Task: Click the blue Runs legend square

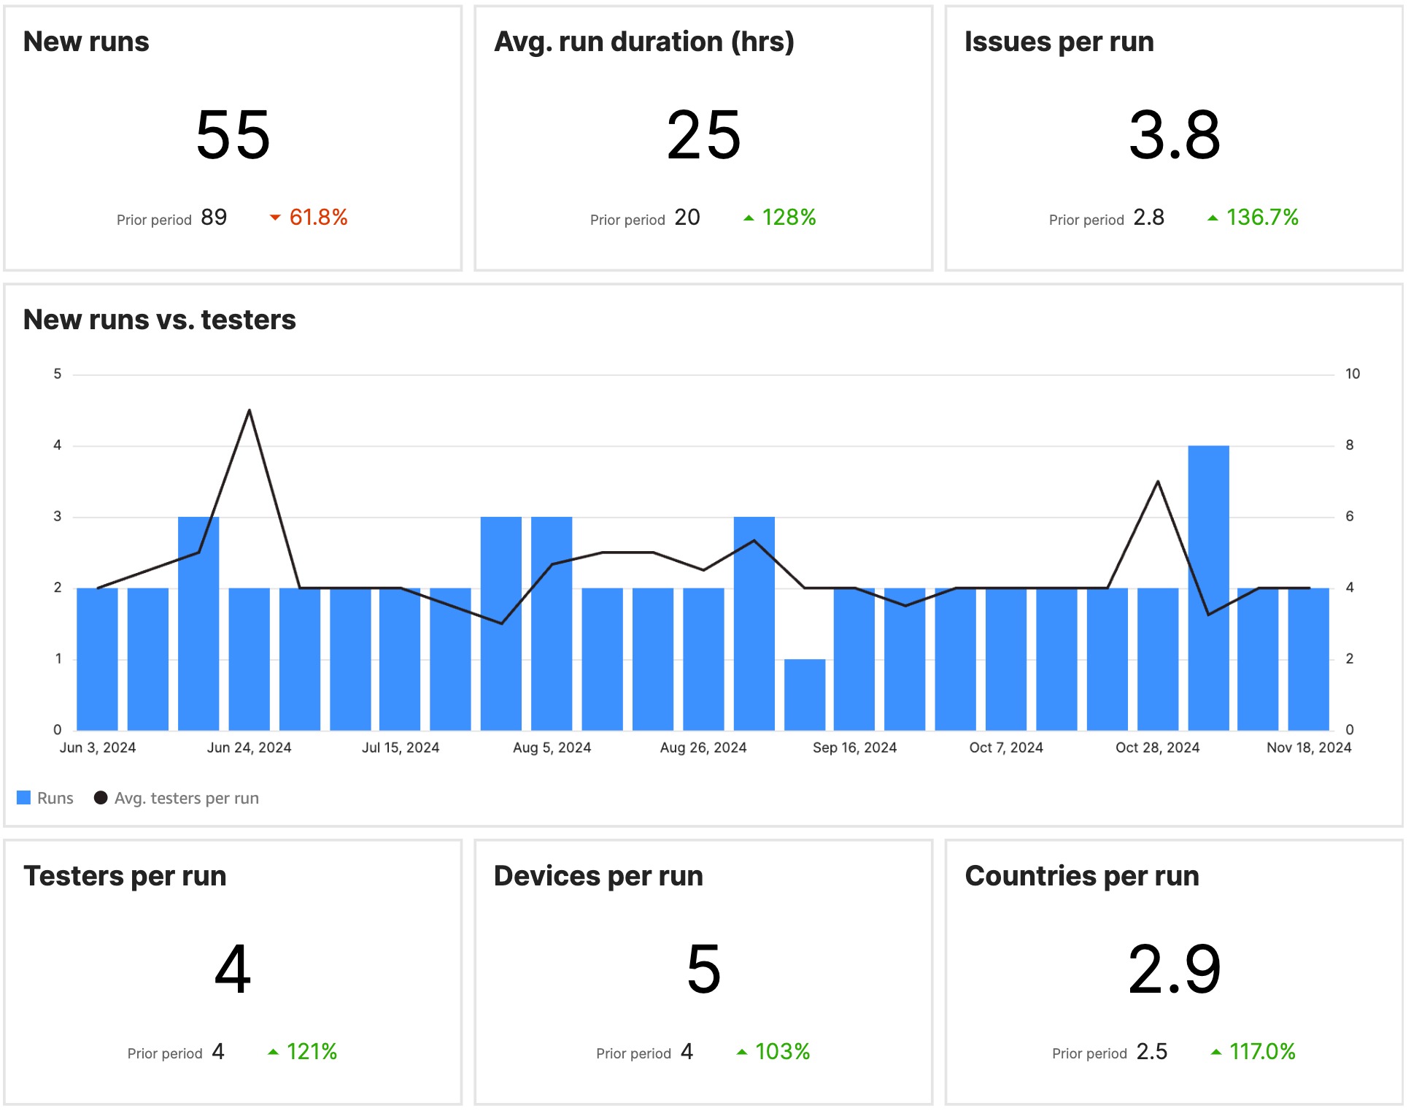Action: [x=24, y=797]
